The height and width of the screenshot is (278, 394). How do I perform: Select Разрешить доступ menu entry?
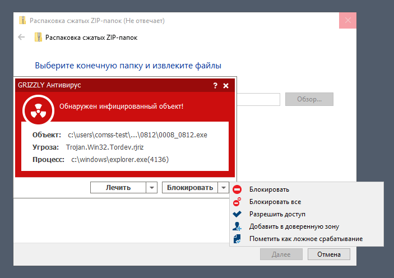307,214
